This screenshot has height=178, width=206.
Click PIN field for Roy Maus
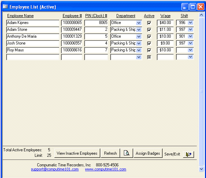pyautogui.click(x=96, y=50)
